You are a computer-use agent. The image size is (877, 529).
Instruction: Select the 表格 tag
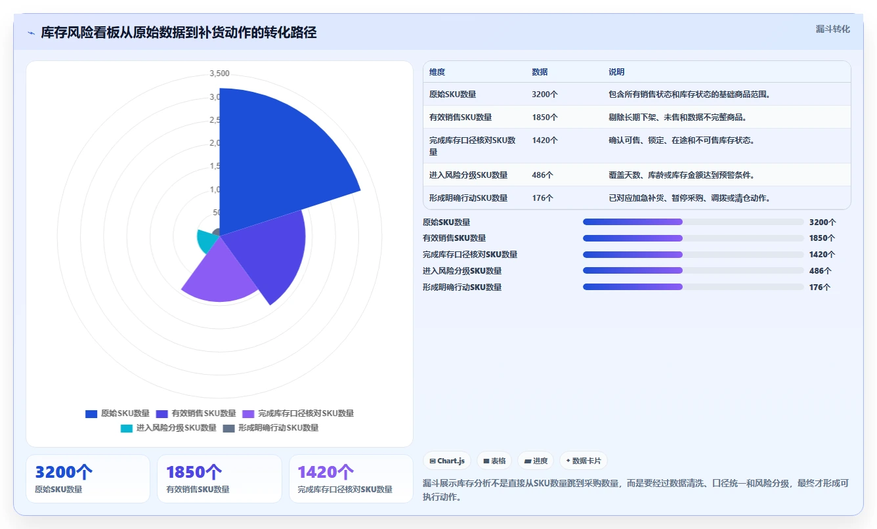(x=494, y=461)
